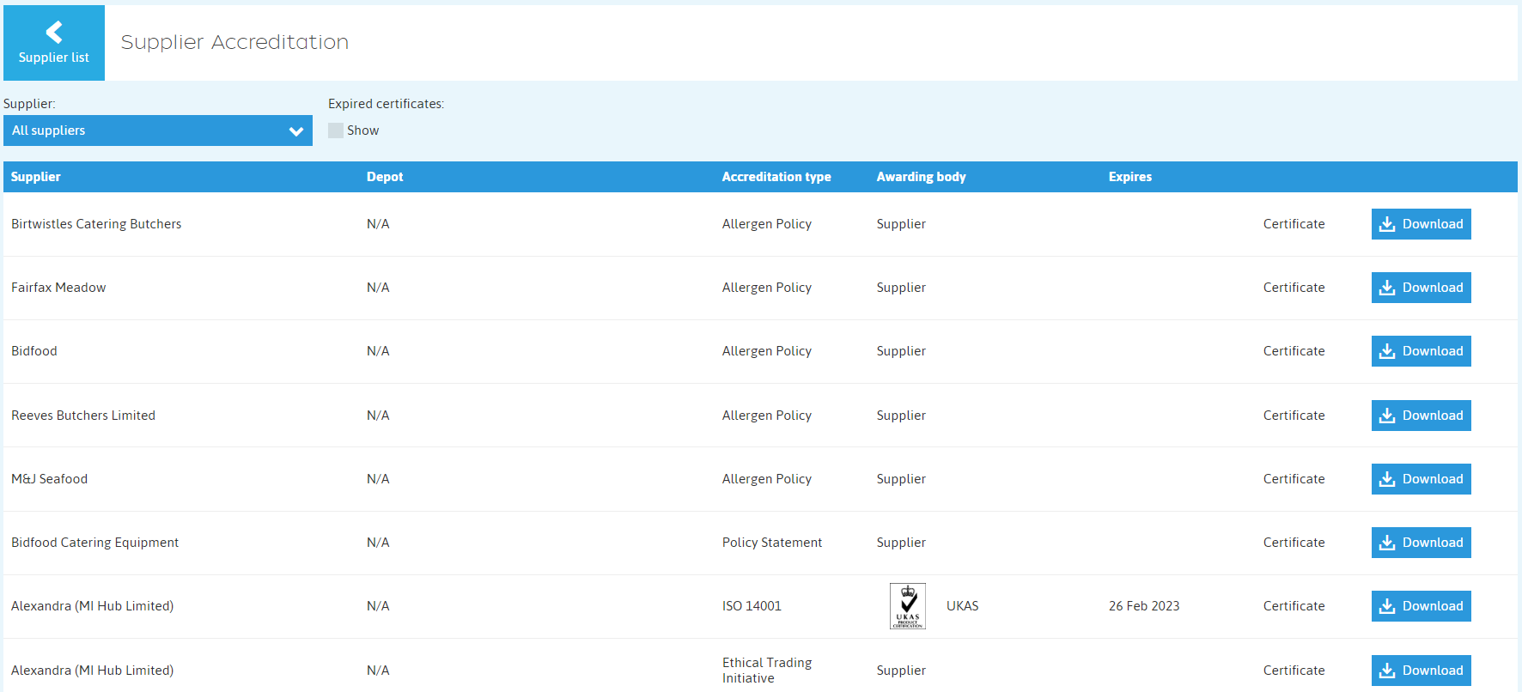Download M&J Seafood certificate
1522x692 pixels.
pyautogui.click(x=1421, y=479)
